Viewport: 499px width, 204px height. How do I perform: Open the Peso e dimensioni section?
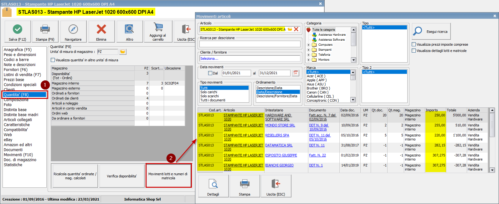tap(20, 55)
